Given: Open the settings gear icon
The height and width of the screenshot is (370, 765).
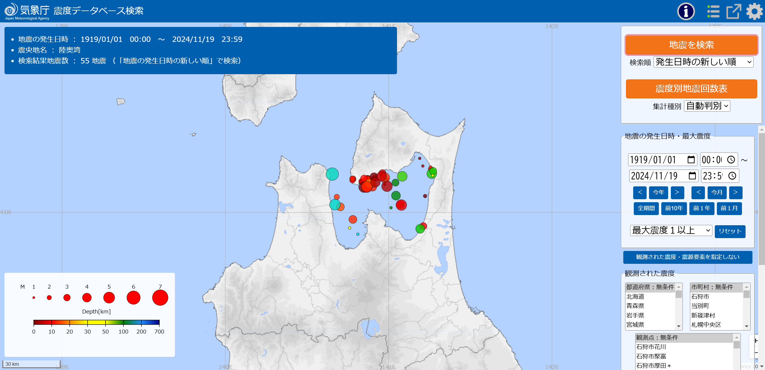Looking at the screenshot, I should 754,11.
